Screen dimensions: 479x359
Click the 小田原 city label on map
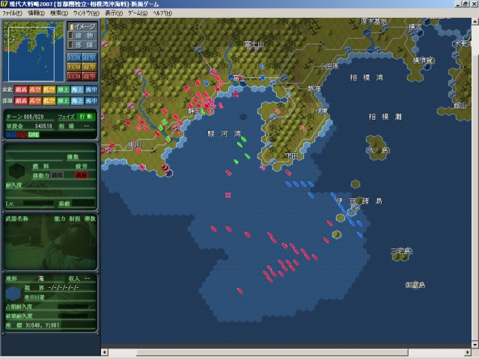[329, 67]
